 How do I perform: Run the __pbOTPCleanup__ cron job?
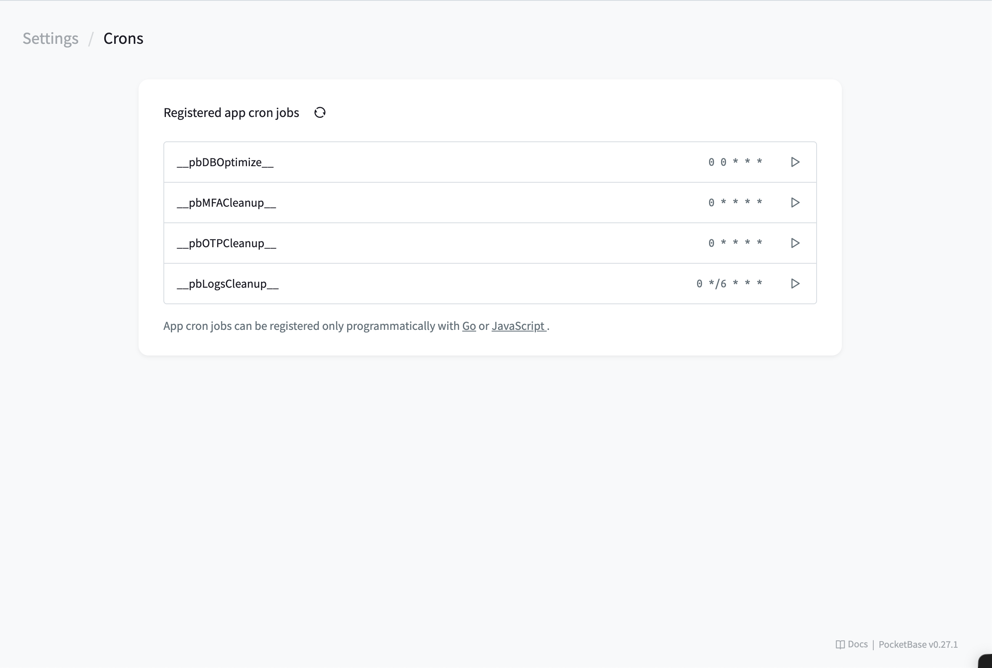795,243
